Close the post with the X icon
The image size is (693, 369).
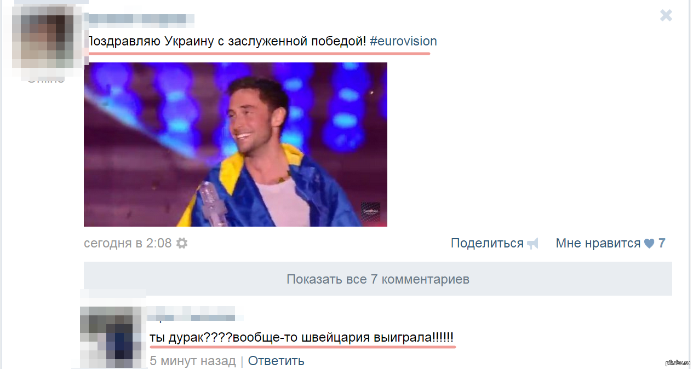(x=666, y=15)
